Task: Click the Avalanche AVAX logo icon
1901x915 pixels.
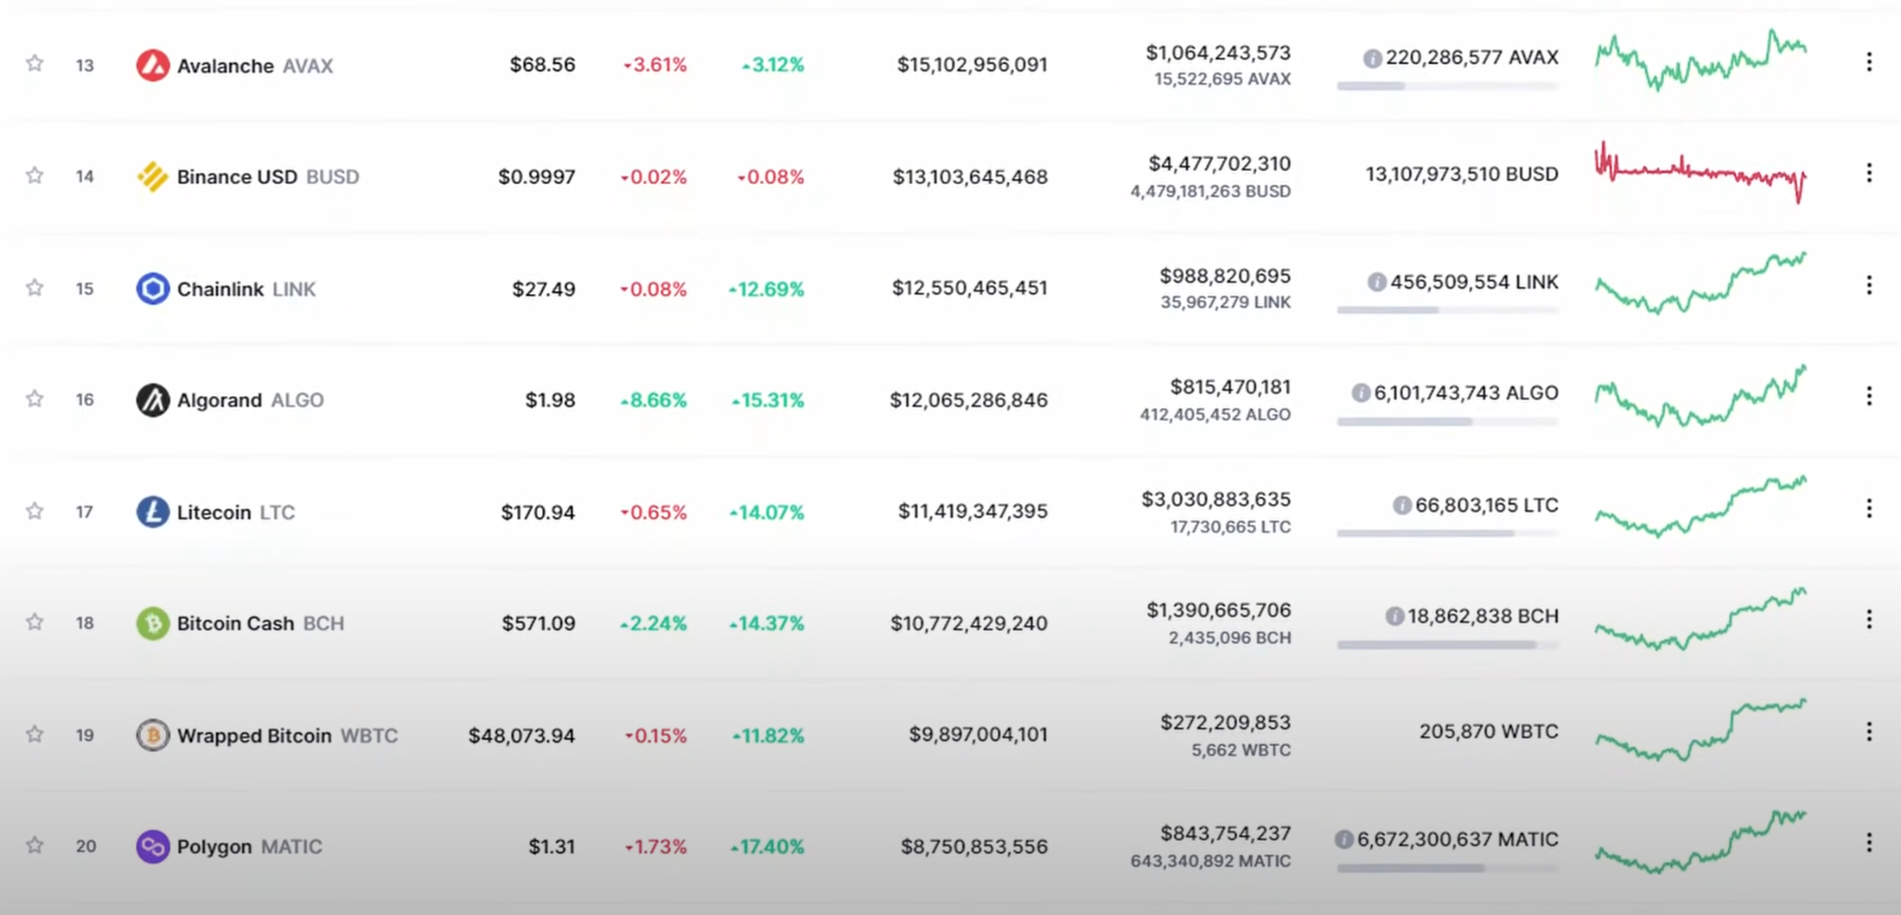Action: coord(152,65)
